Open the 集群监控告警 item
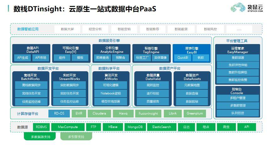The height and width of the screenshot is (145, 267). click(238, 80)
